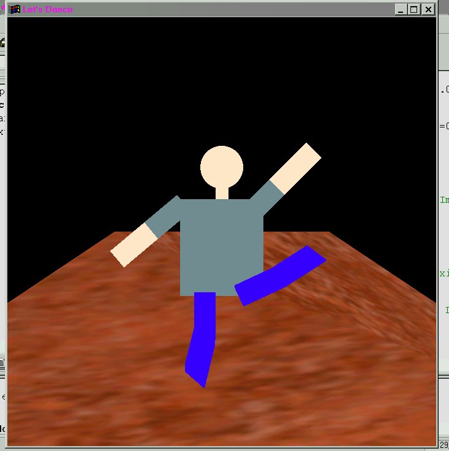Click the Let's Dance title bar text

point(47,9)
